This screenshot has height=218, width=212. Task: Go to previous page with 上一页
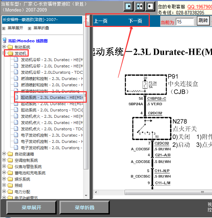point(101,21)
